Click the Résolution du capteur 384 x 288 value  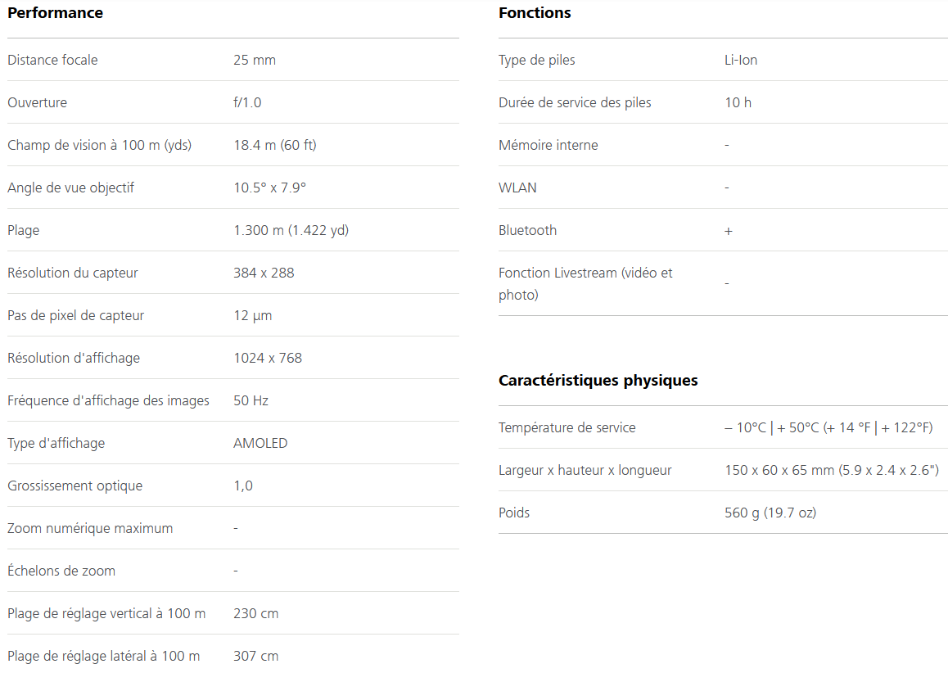point(264,273)
